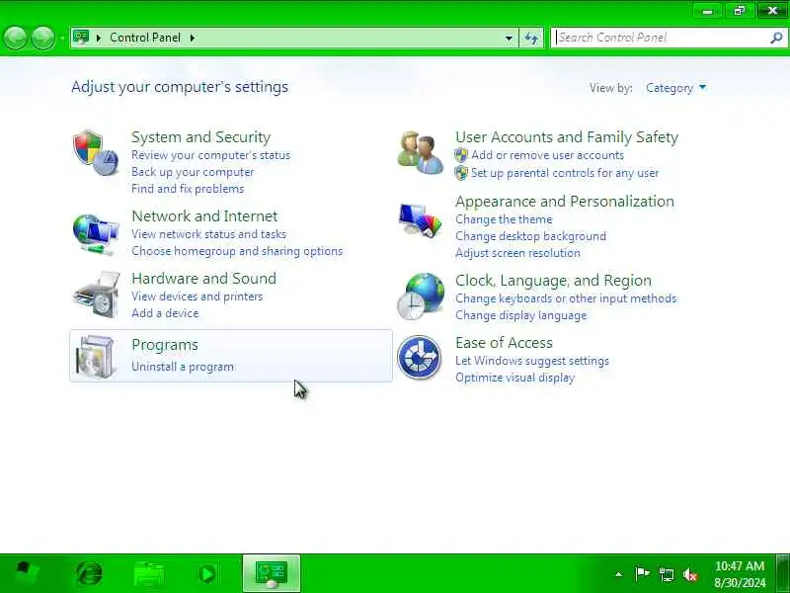This screenshot has height=593, width=790.
Task: Open the Clock, Language, and Region globe icon
Action: click(421, 296)
